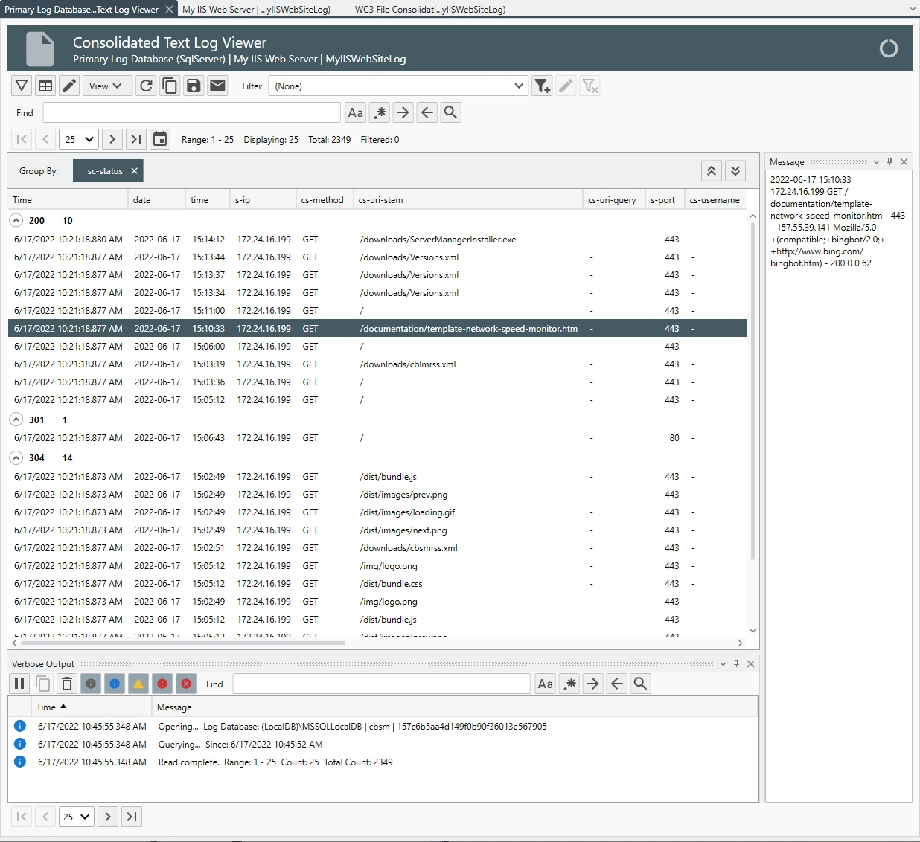Toggle match case (Aa) in the top Find bar
920x842 pixels.
(355, 112)
